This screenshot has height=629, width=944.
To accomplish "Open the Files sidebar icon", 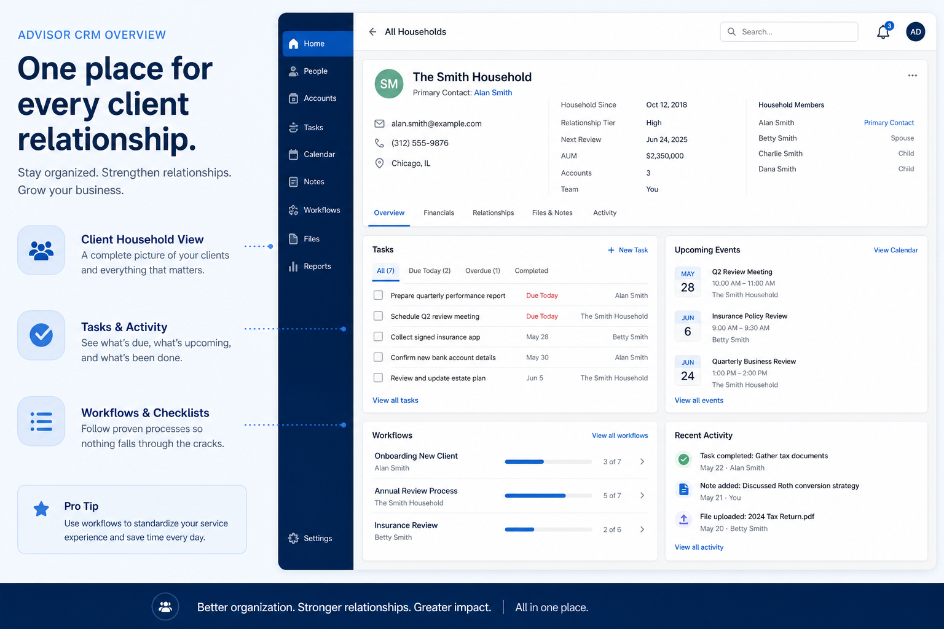I will point(293,239).
